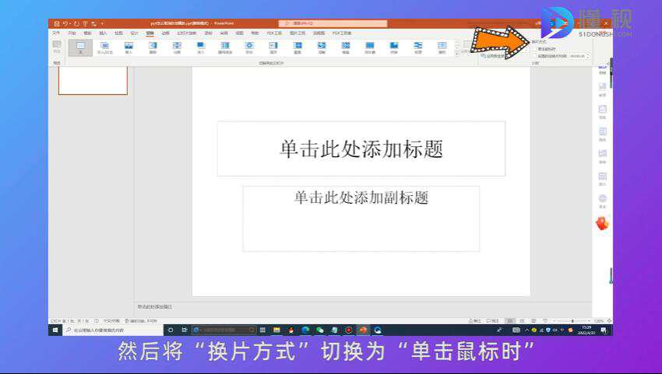The image size is (662, 374).
Task: Select the 无 (None) transition
Action: (80, 47)
